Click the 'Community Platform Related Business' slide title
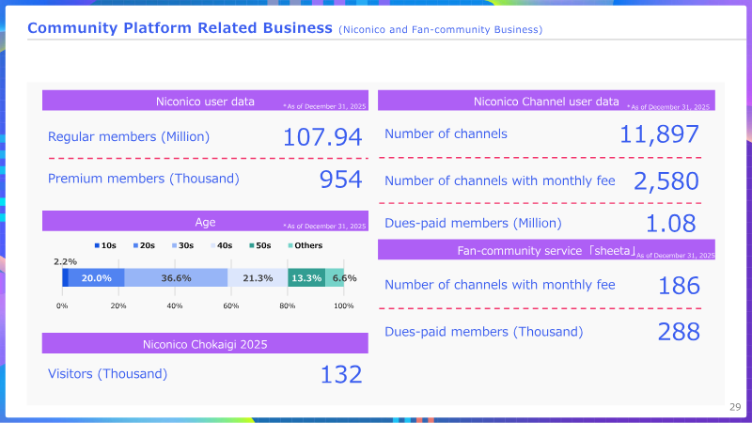The width and height of the screenshot is (752, 423). click(x=180, y=28)
